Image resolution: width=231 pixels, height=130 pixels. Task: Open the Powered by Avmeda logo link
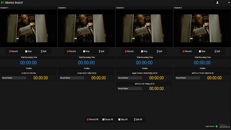pyautogui.click(x=225, y=126)
